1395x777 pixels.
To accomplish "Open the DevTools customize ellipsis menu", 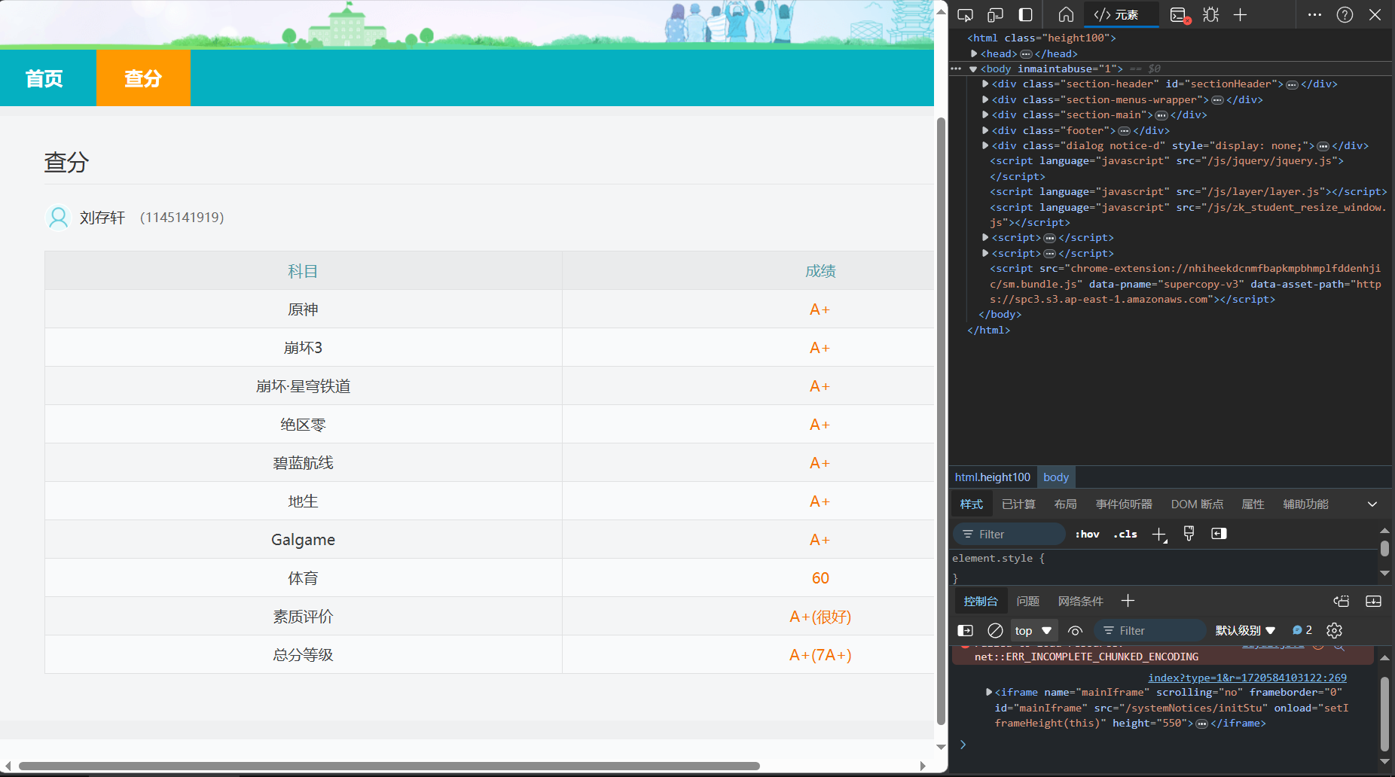I will (1314, 14).
